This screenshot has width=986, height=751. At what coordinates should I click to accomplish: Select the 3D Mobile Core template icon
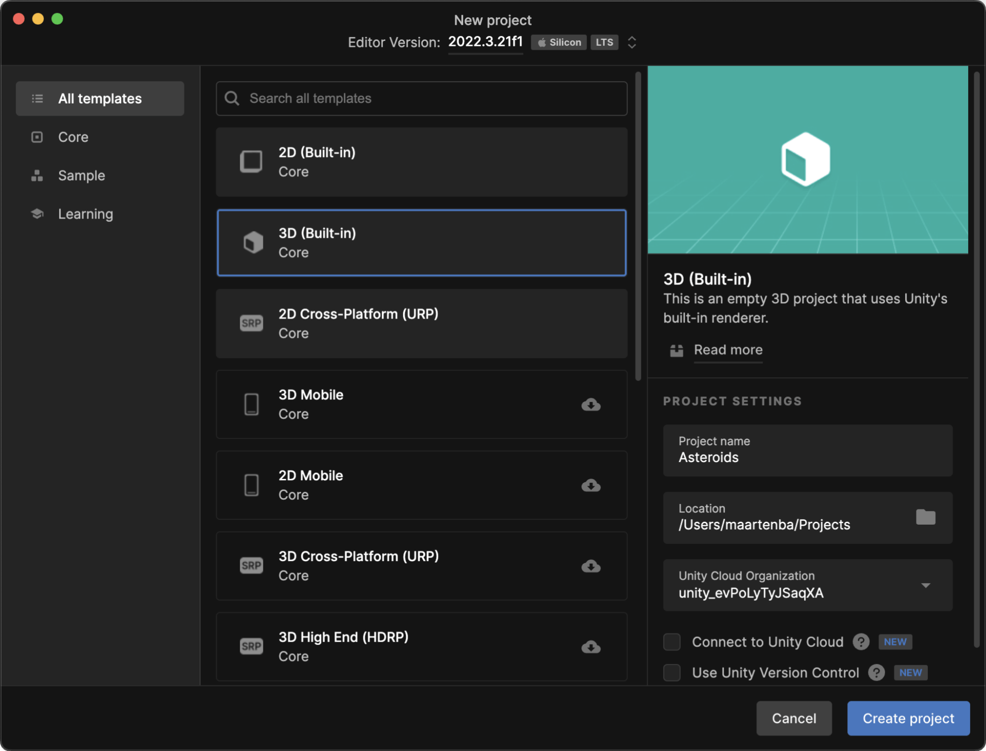250,404
